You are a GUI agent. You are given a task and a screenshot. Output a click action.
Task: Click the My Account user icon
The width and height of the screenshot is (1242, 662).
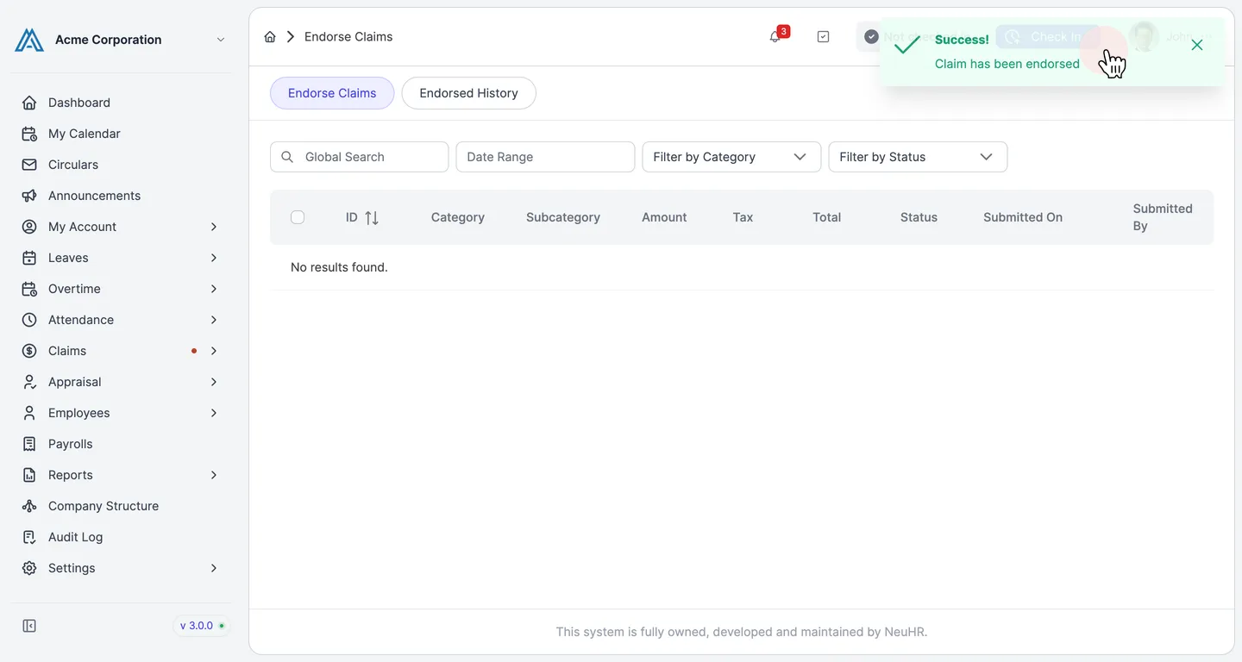pos(29,227)
